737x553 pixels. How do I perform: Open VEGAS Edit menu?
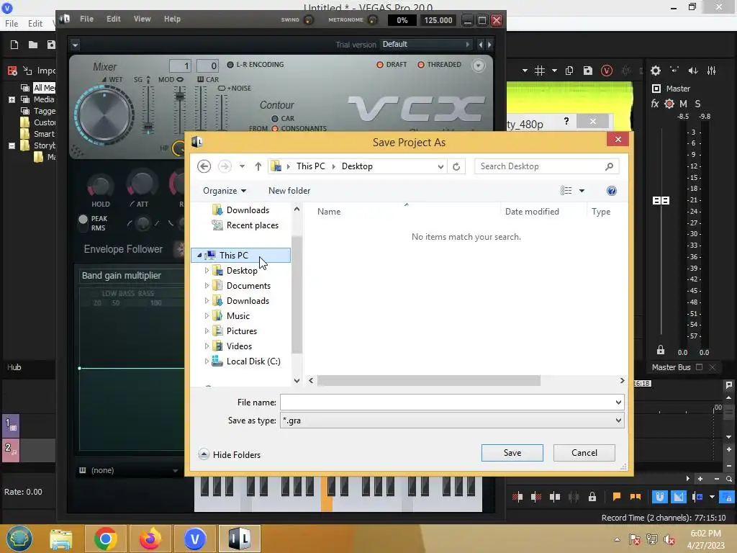tap(35, 24)
